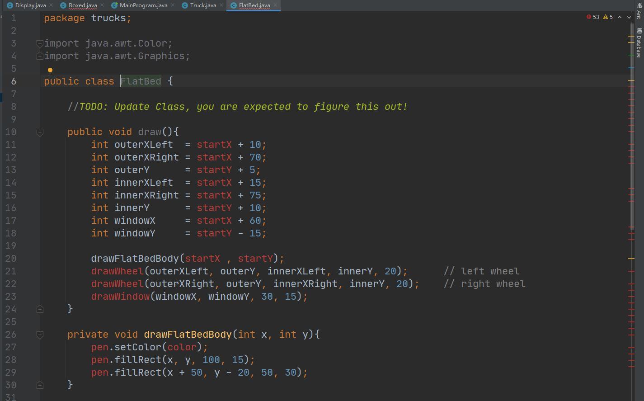The height and width of the screenshot is (401, 644).
Task: Collapse the drawFlatBedBody method fold
Action: (40, 335)
